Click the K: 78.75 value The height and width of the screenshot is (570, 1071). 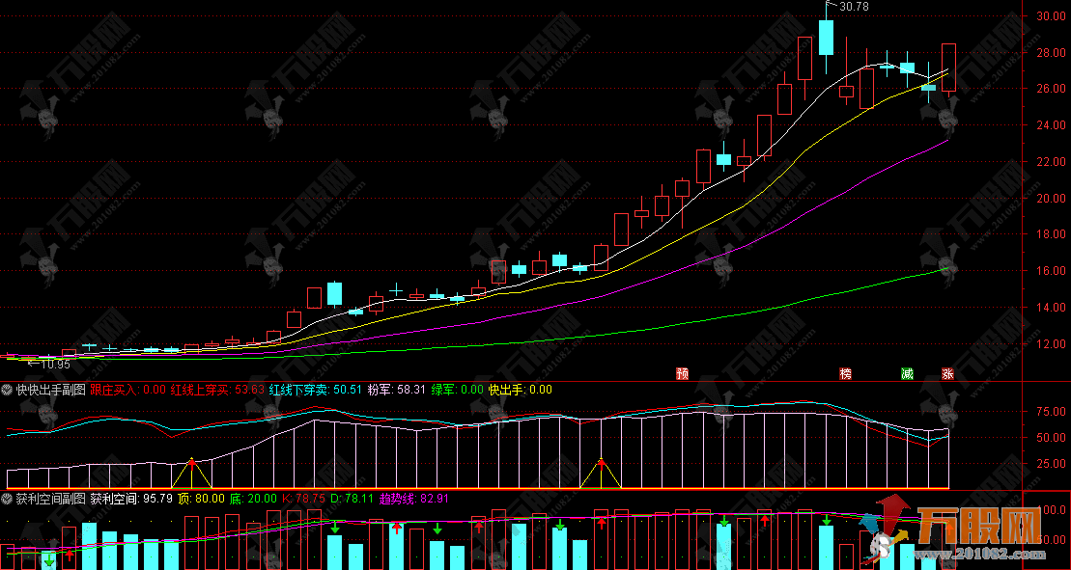pyautogui.click(x=302, y=498)
